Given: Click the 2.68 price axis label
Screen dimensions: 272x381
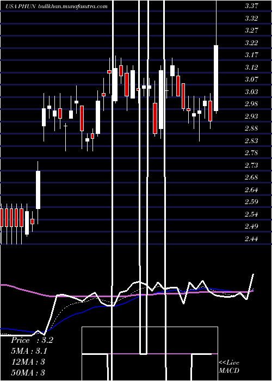Looking at the screenshot, I should pos(251,177).
